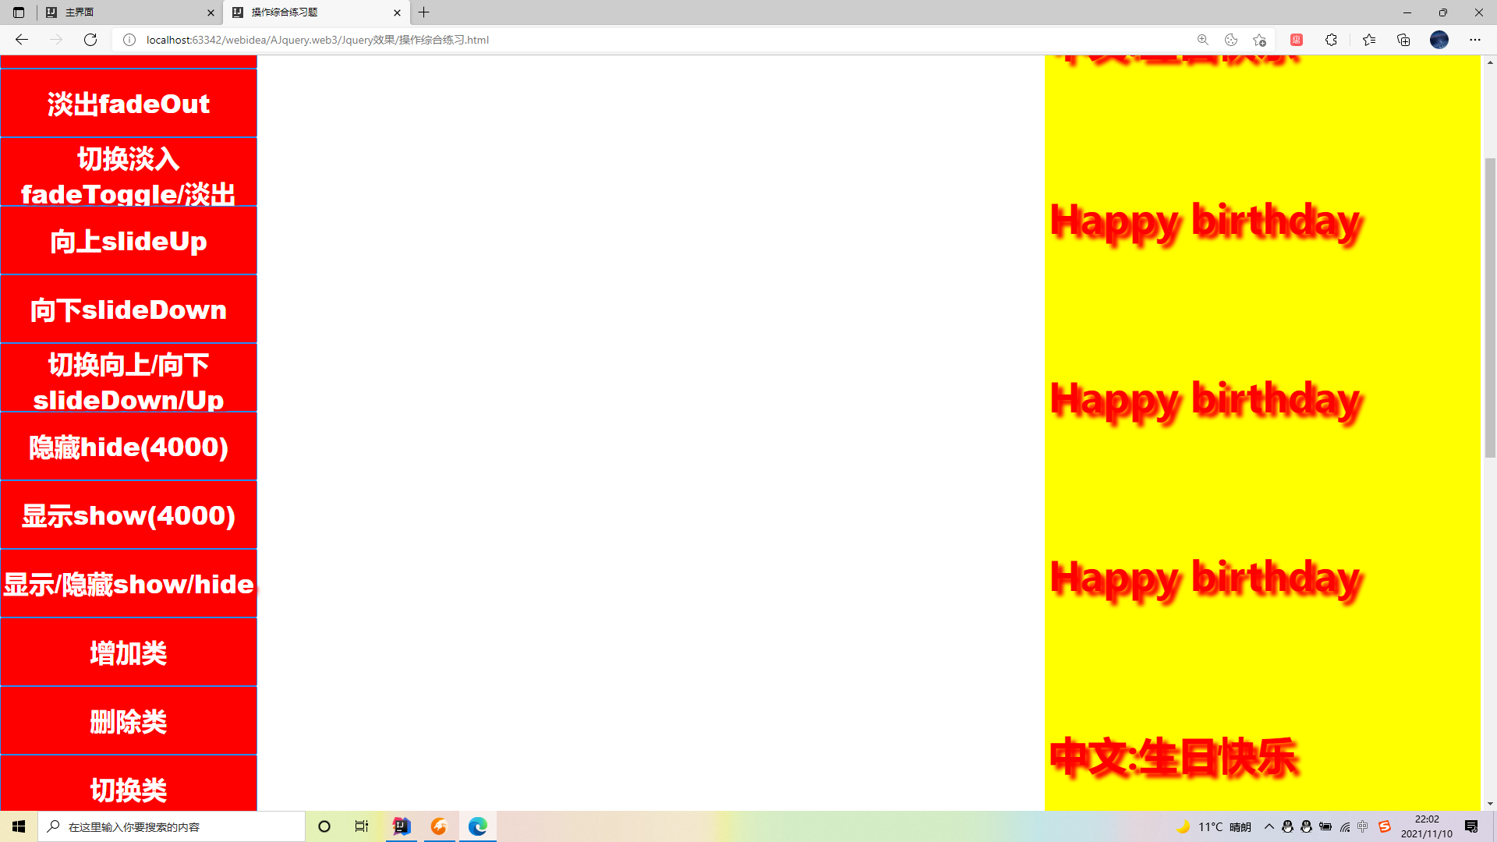This screenshot has width=1497, height=842.
Task: Click the Windows taskbar search box
Action: [172, 826]
